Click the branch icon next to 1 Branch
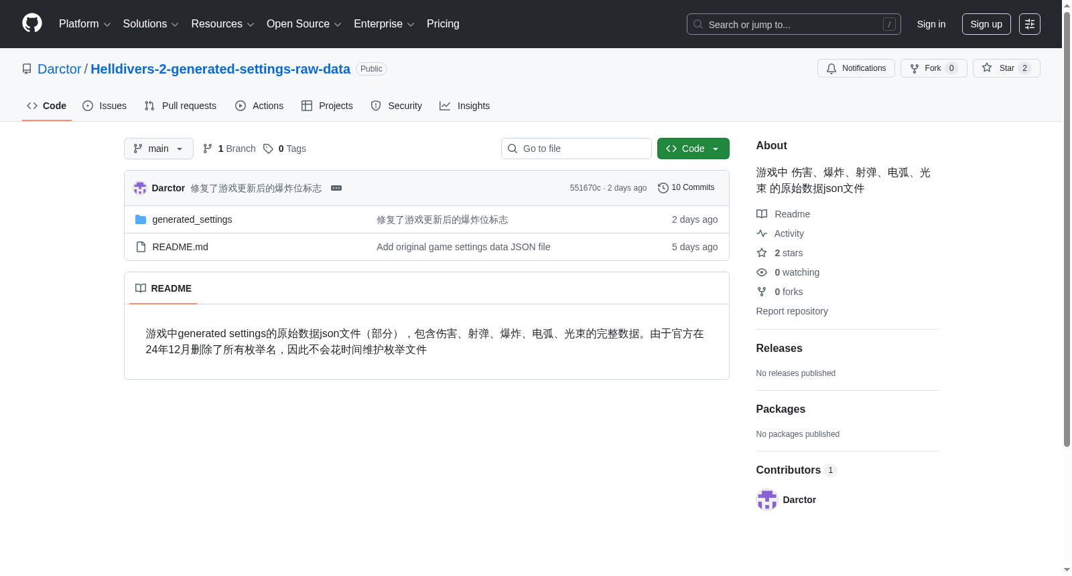The width and height of the screenshot is (1072, 576). pyautogui.click(x=208, y=149)
